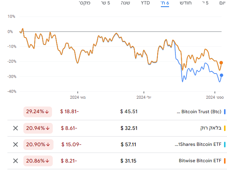The height and width of the screenshot is (170, 227).
Task: Click the 20.94% decline badge
Action: point(38,128)
